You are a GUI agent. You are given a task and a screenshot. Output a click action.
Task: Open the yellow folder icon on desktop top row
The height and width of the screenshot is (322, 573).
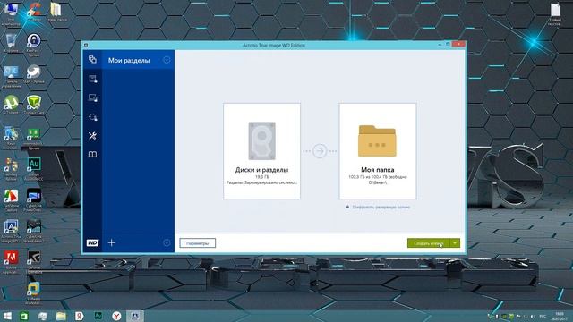[56, 12]
